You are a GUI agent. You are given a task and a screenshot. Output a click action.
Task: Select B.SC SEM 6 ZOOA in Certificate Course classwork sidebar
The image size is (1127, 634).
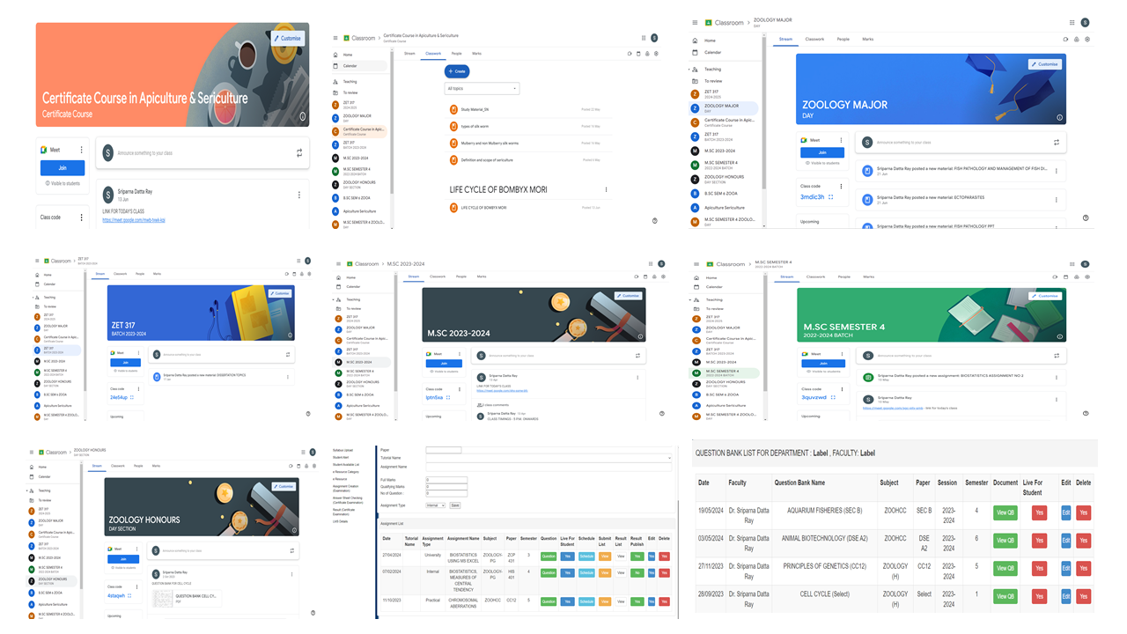[358, 198]
